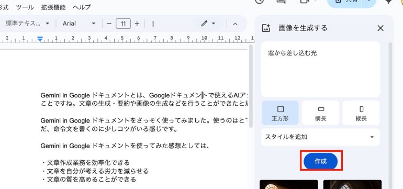Open the ツール menu
Viewport: 403px width, 189px height.
pyautogui.click(x=25, y=7)
